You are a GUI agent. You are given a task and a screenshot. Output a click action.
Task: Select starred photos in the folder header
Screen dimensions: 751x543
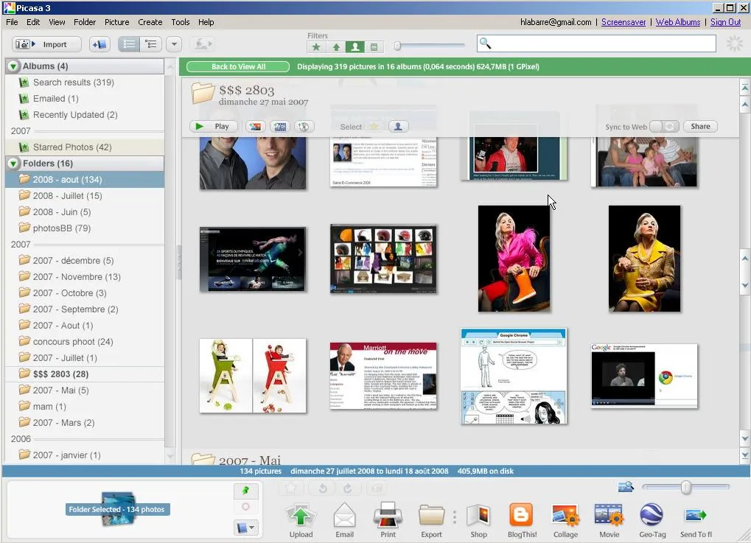click(x=374, y=127)
